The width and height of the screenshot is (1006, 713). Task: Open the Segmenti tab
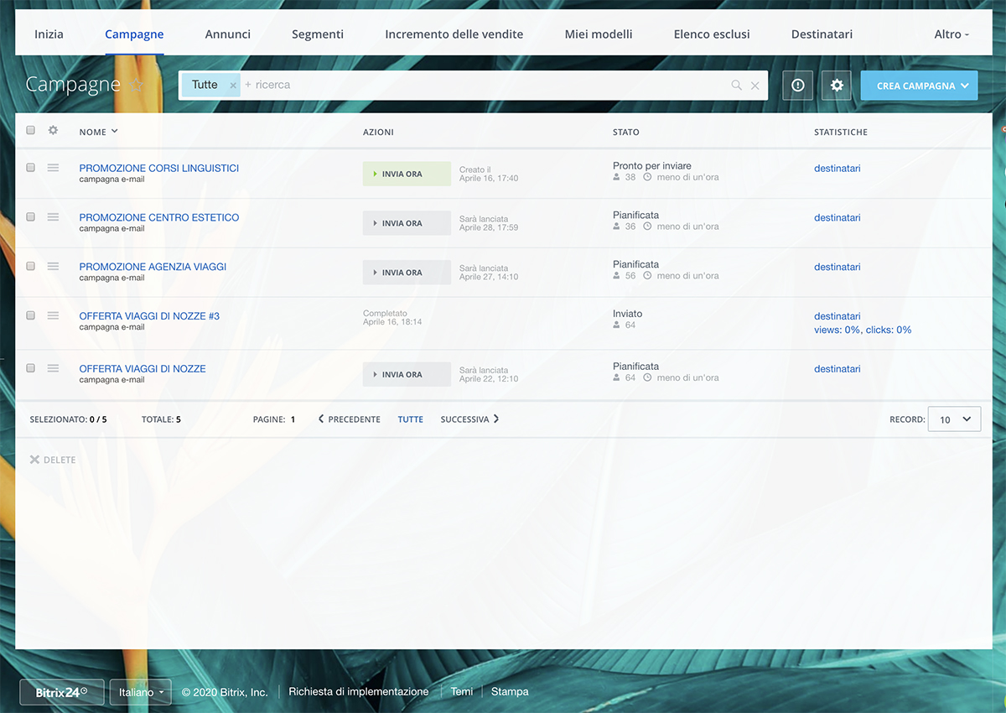pyautogui.click(x=318, y=34)
